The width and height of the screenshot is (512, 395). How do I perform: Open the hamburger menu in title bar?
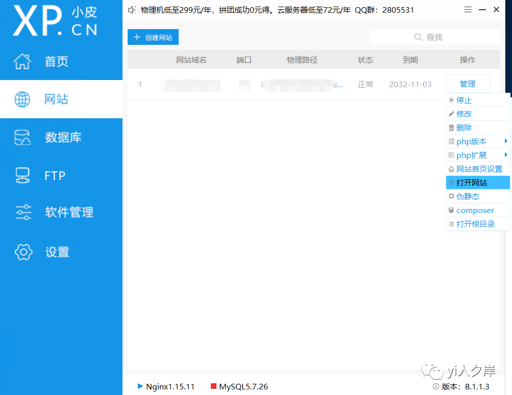pyautogui.click(x=468, y=10)
